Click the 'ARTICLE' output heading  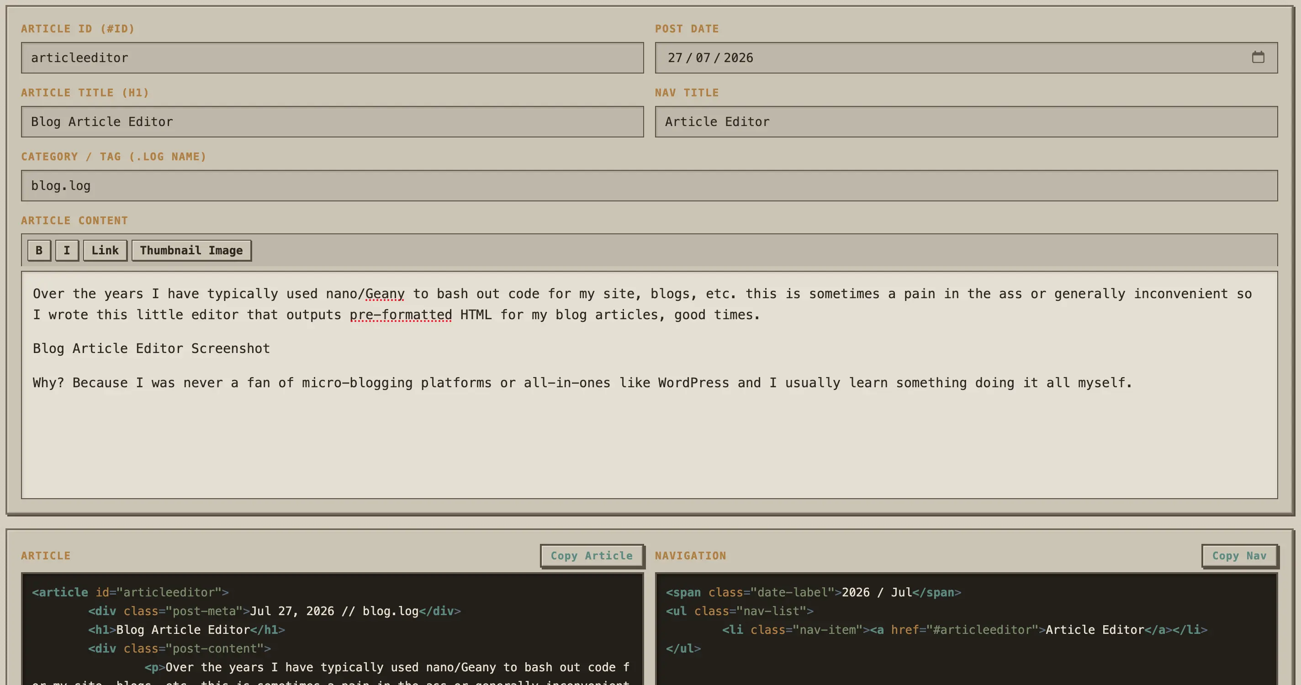click(46, 556)
